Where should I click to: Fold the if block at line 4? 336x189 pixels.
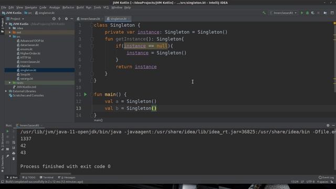92,46
